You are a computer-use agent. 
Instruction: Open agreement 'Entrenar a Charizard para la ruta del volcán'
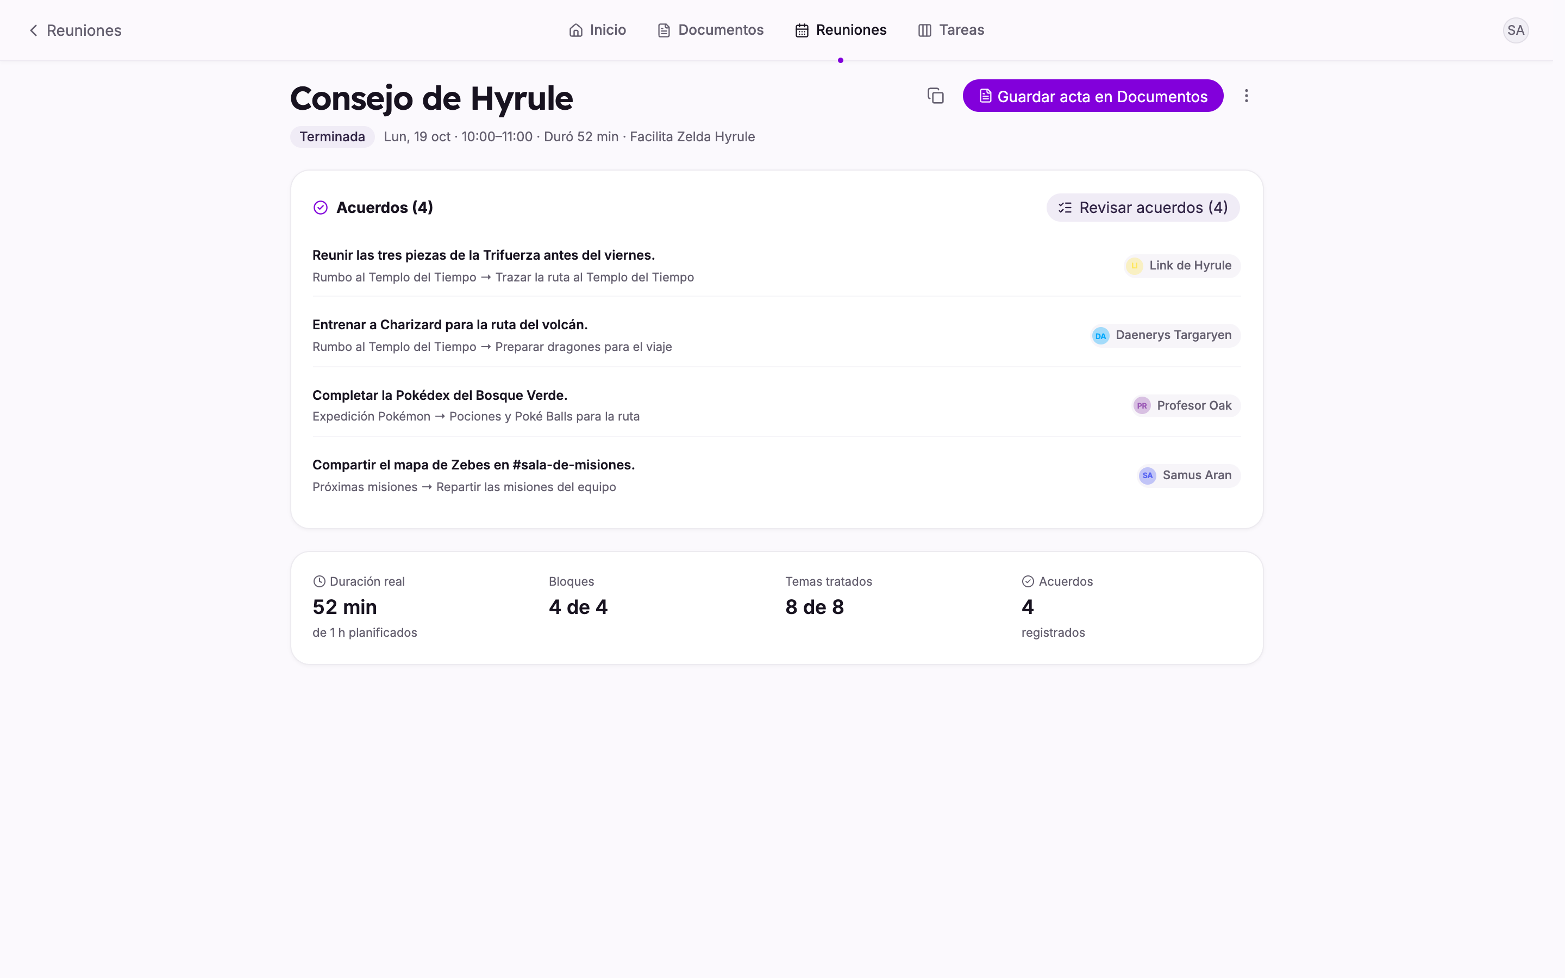(x=450, y=325)
